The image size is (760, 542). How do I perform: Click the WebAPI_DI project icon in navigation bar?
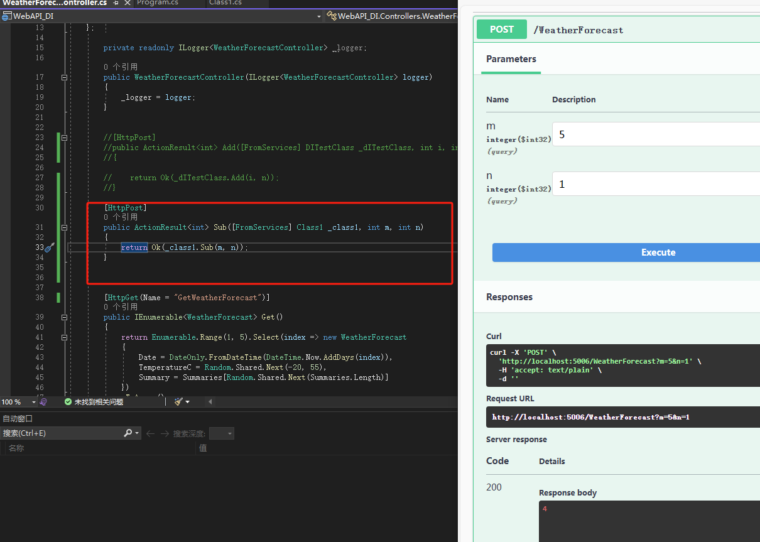tap(7, 16)
